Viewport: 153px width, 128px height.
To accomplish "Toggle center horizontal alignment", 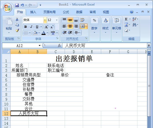I will [x=70, y=26].
